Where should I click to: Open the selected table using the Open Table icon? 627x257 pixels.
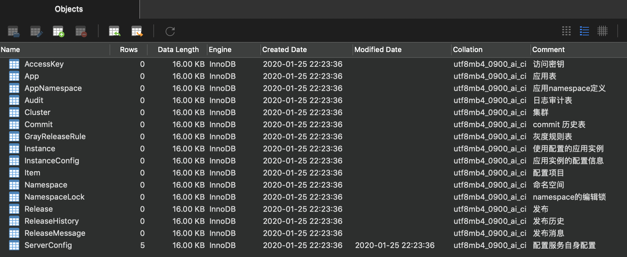14,31
